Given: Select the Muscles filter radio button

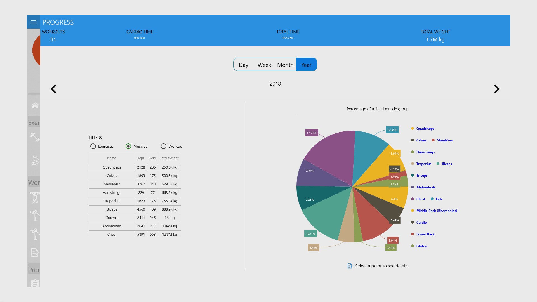Looking at the screenshot, I should click(128, 146).
